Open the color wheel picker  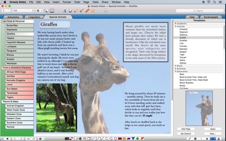70,11
